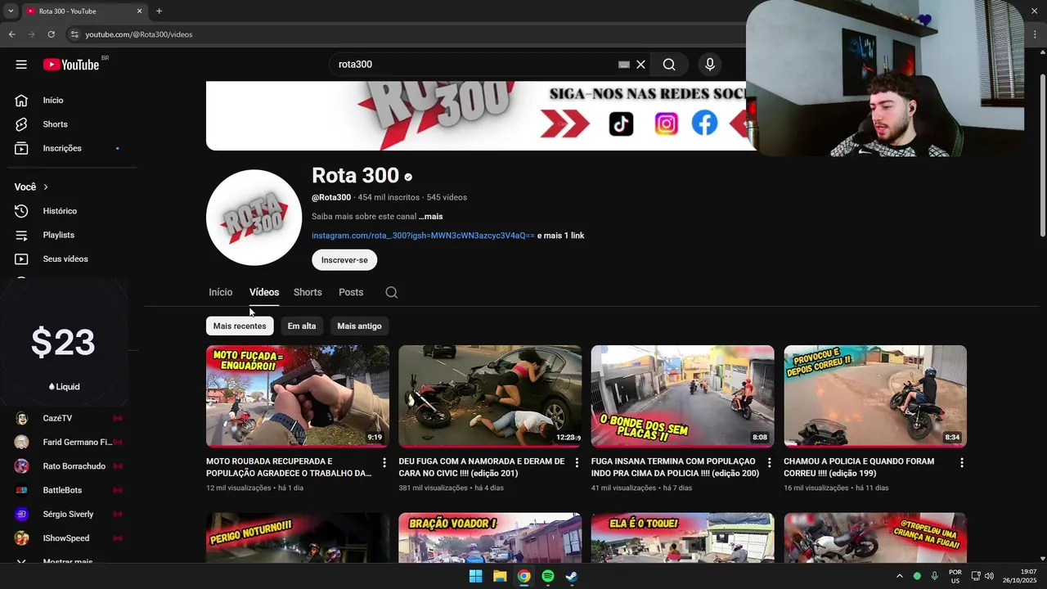
Task: Open options menu for DEU FUGA COM A NAMORADA video
Action: [577, 463]
